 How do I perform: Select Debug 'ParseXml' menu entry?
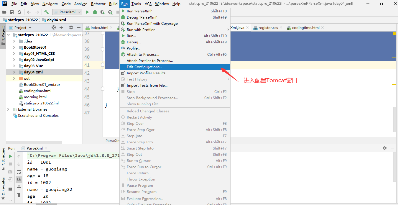[175, 17]
